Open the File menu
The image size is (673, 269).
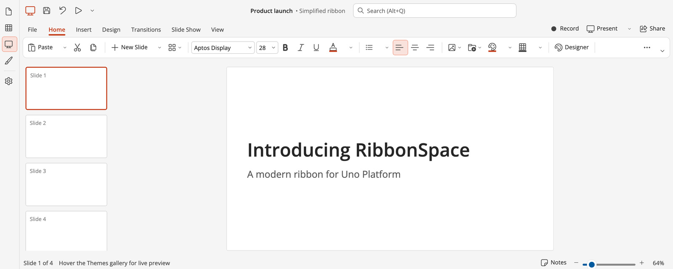32,29
